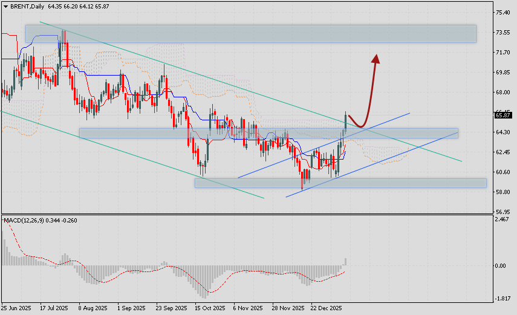Click the current price tag 65.87
The image size is (517, 315).
[503, 115]
